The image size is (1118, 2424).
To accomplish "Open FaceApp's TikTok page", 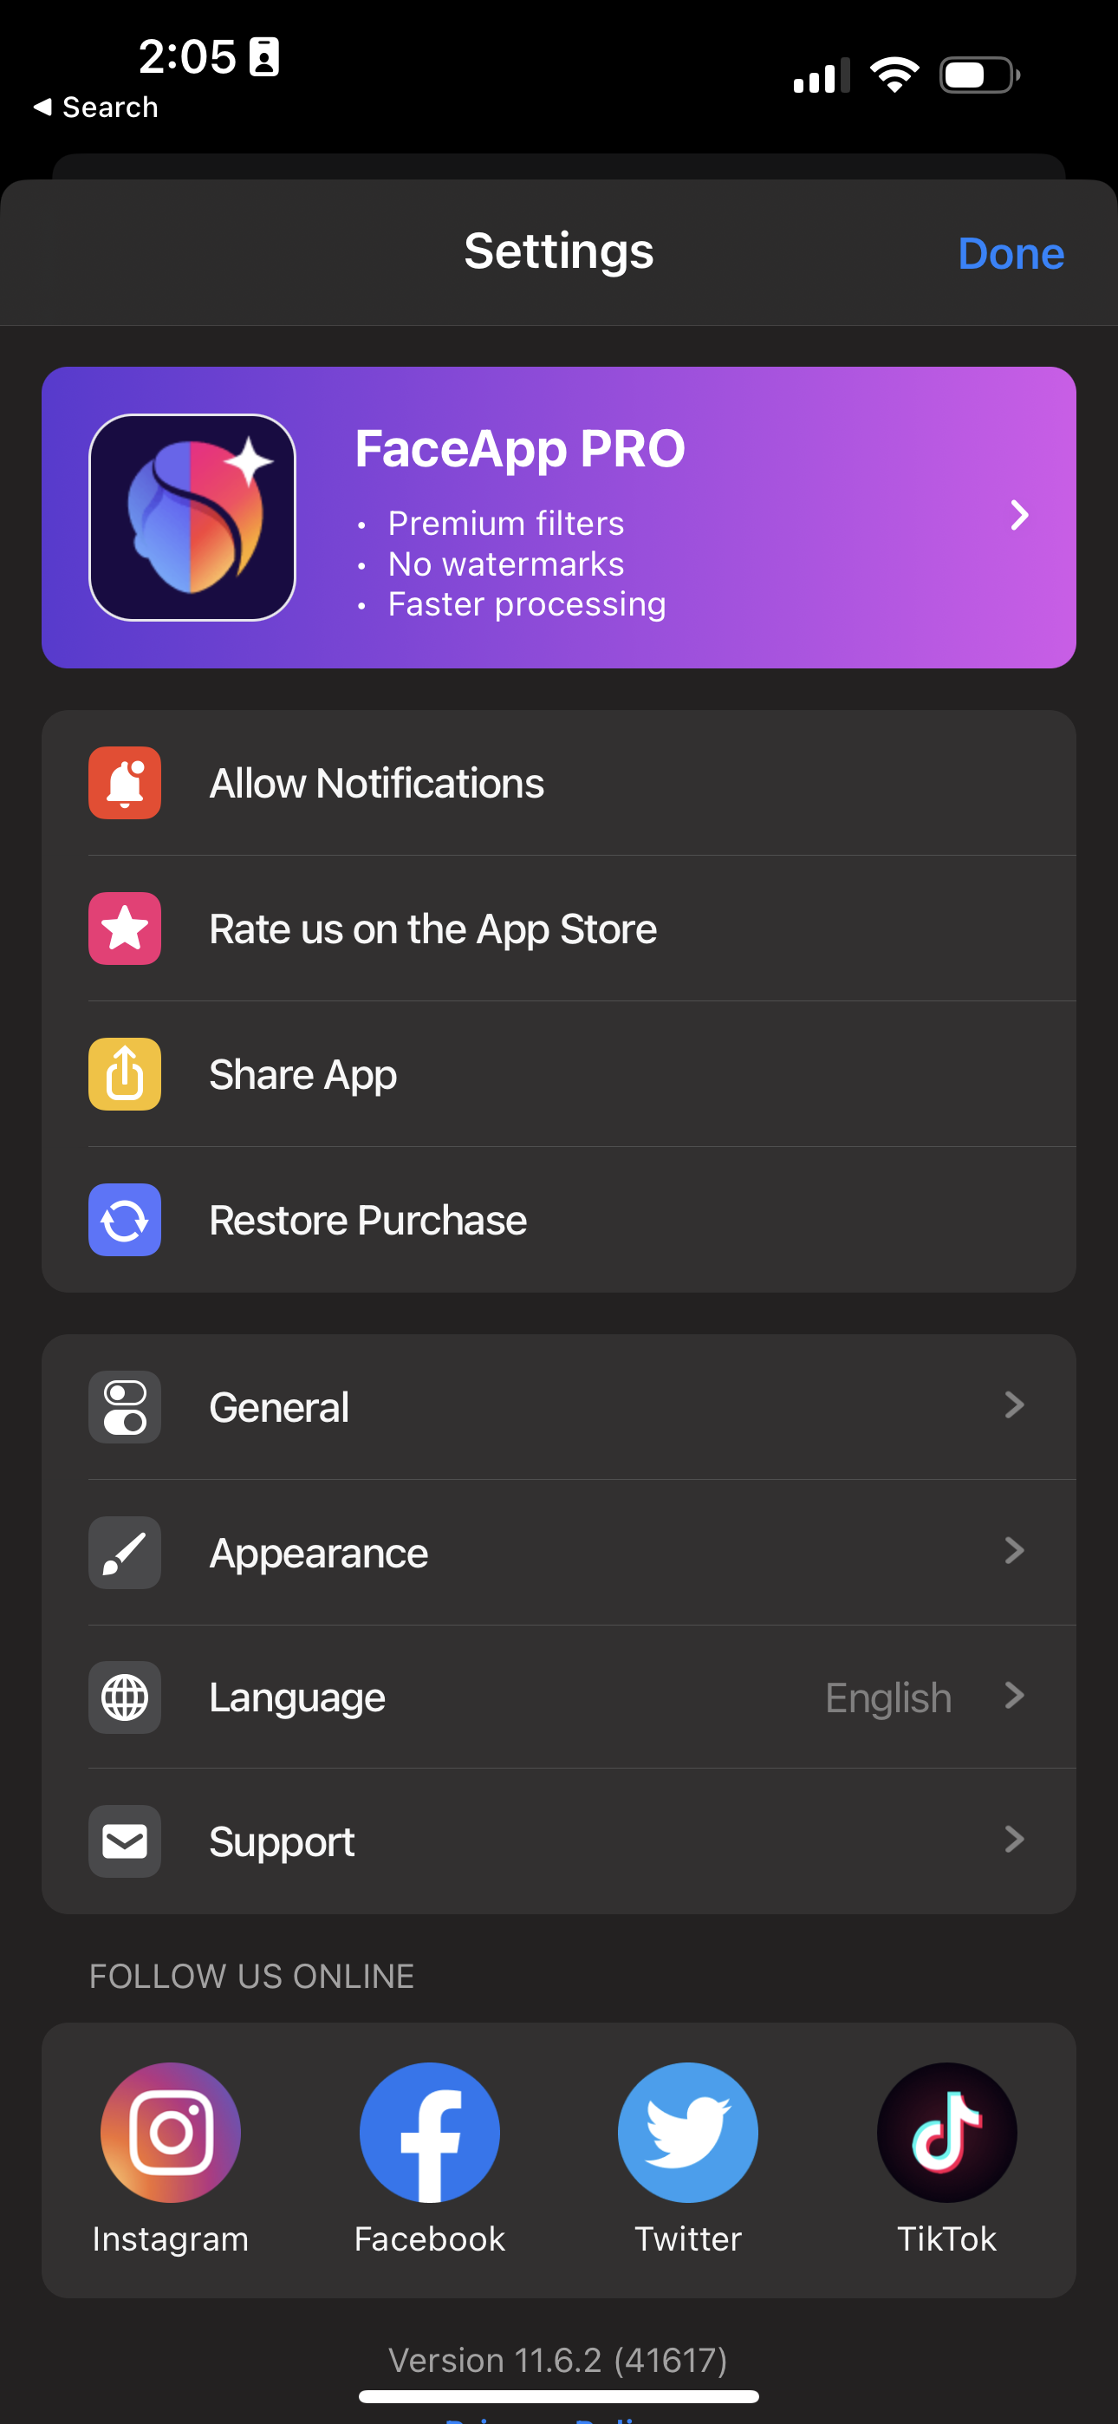I will (x=946, y=2134).
